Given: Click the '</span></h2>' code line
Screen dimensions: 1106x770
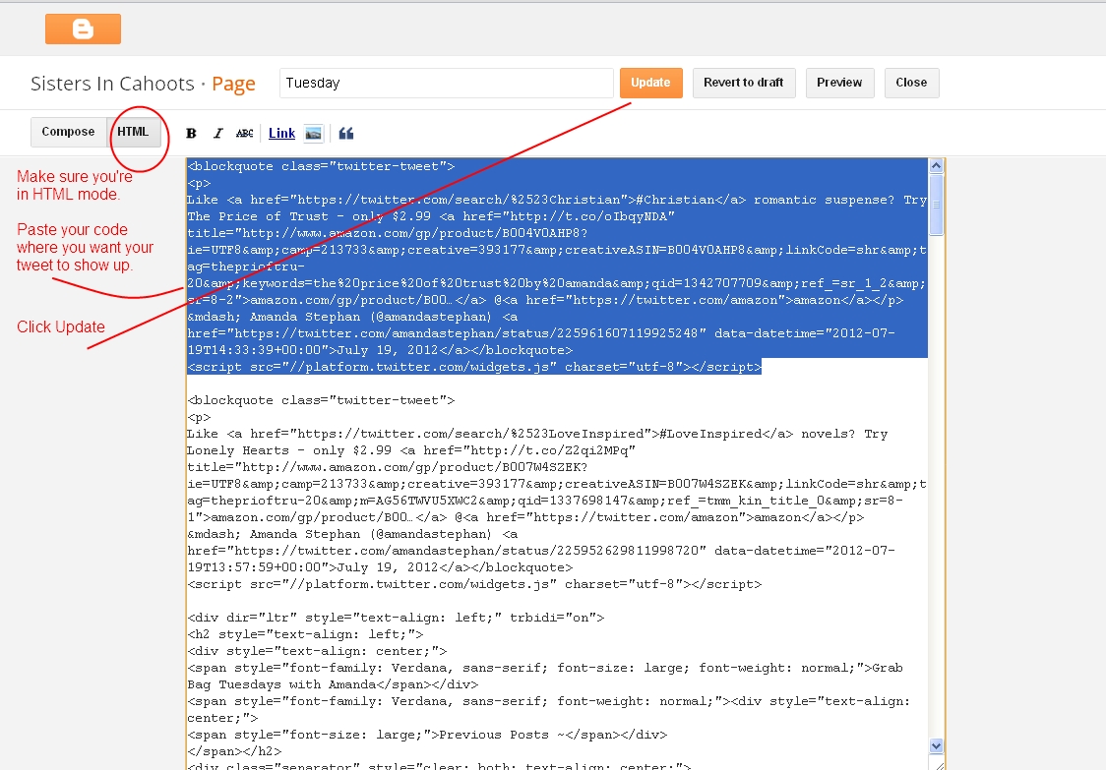Looking at the screenshot, I should click(234, 751).
